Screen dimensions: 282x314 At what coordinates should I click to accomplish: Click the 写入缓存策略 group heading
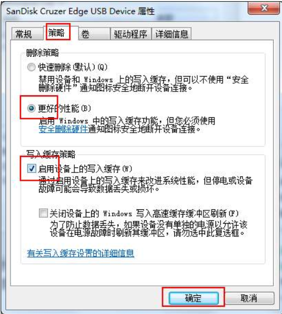coord(51,154)
